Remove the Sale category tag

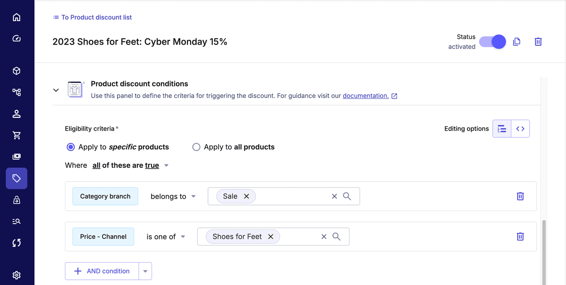(x=247, y=196)
